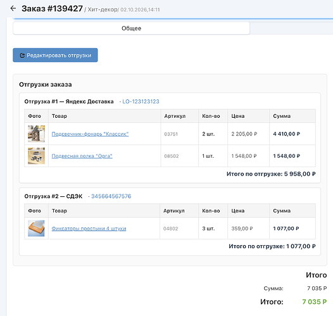The height and width of the screenshot is (316, 333).
Task: Click the Отгрузка #2 — СДЭК heading
Action: click(53, 196)
